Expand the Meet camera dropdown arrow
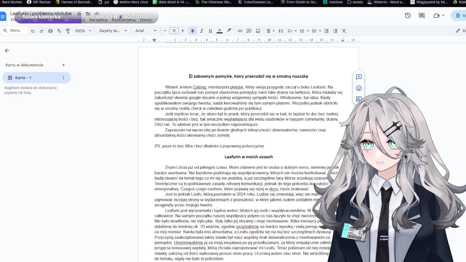Viewport: 466px width, 262px height. [443, 16]
